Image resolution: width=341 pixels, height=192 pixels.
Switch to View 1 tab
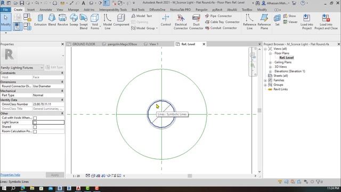click(x=153, y=44)
